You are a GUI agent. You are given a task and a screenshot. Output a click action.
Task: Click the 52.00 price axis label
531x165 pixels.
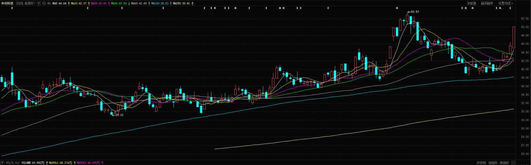(x=525, y=19)
